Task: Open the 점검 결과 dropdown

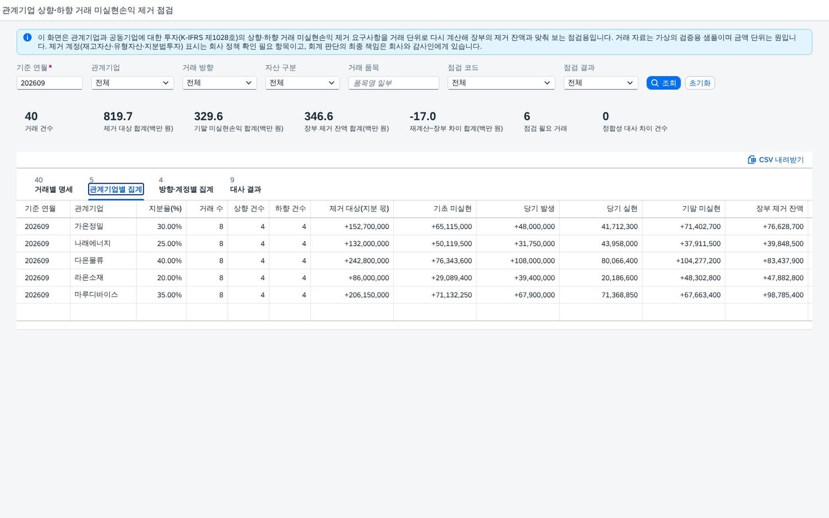Action: (600, 83)
